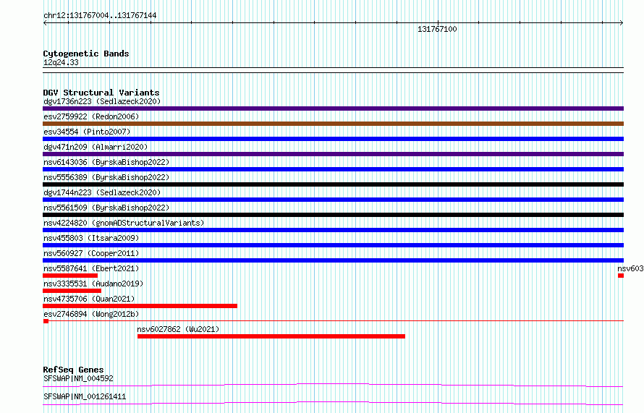This screenshot has width=644, height=413.
Task: Click the blue bar under esv34554
Action: (333, 139)
